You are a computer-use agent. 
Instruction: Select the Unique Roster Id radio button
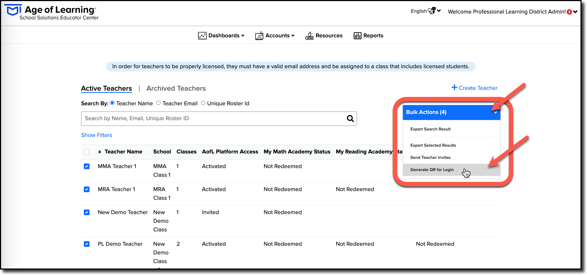pos(203,103)
